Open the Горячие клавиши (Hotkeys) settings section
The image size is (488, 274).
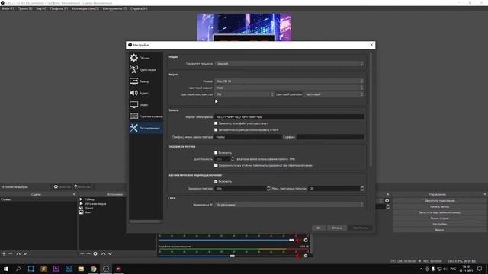pyautogui.click(x=146, y=116)
